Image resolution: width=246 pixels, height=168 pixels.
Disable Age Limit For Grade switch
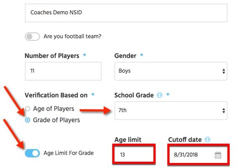click(x=32, y=153)
